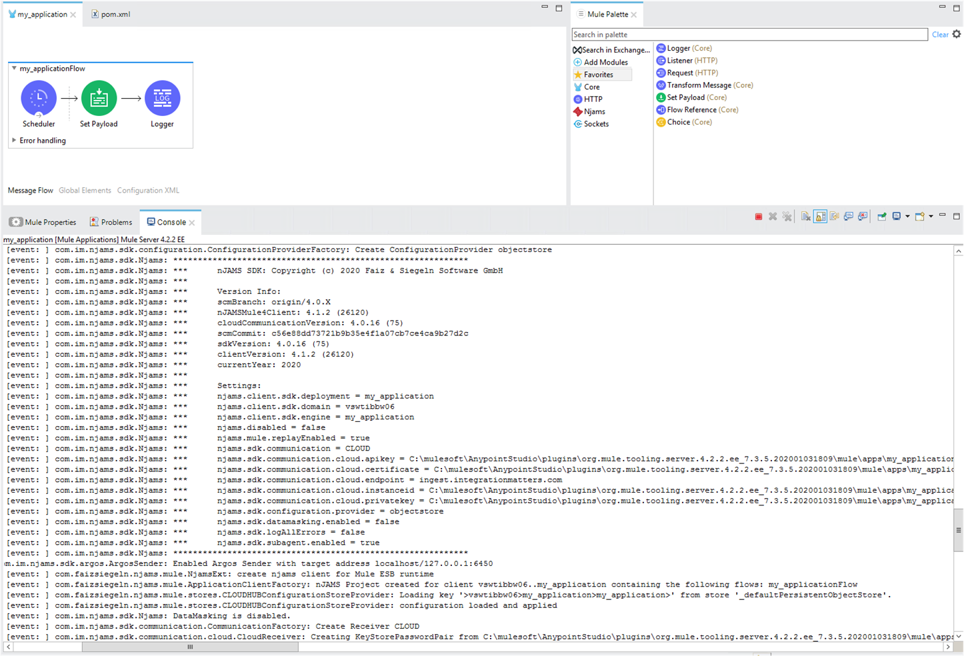Collapse the my_applicationFlow container

[14, 69]
